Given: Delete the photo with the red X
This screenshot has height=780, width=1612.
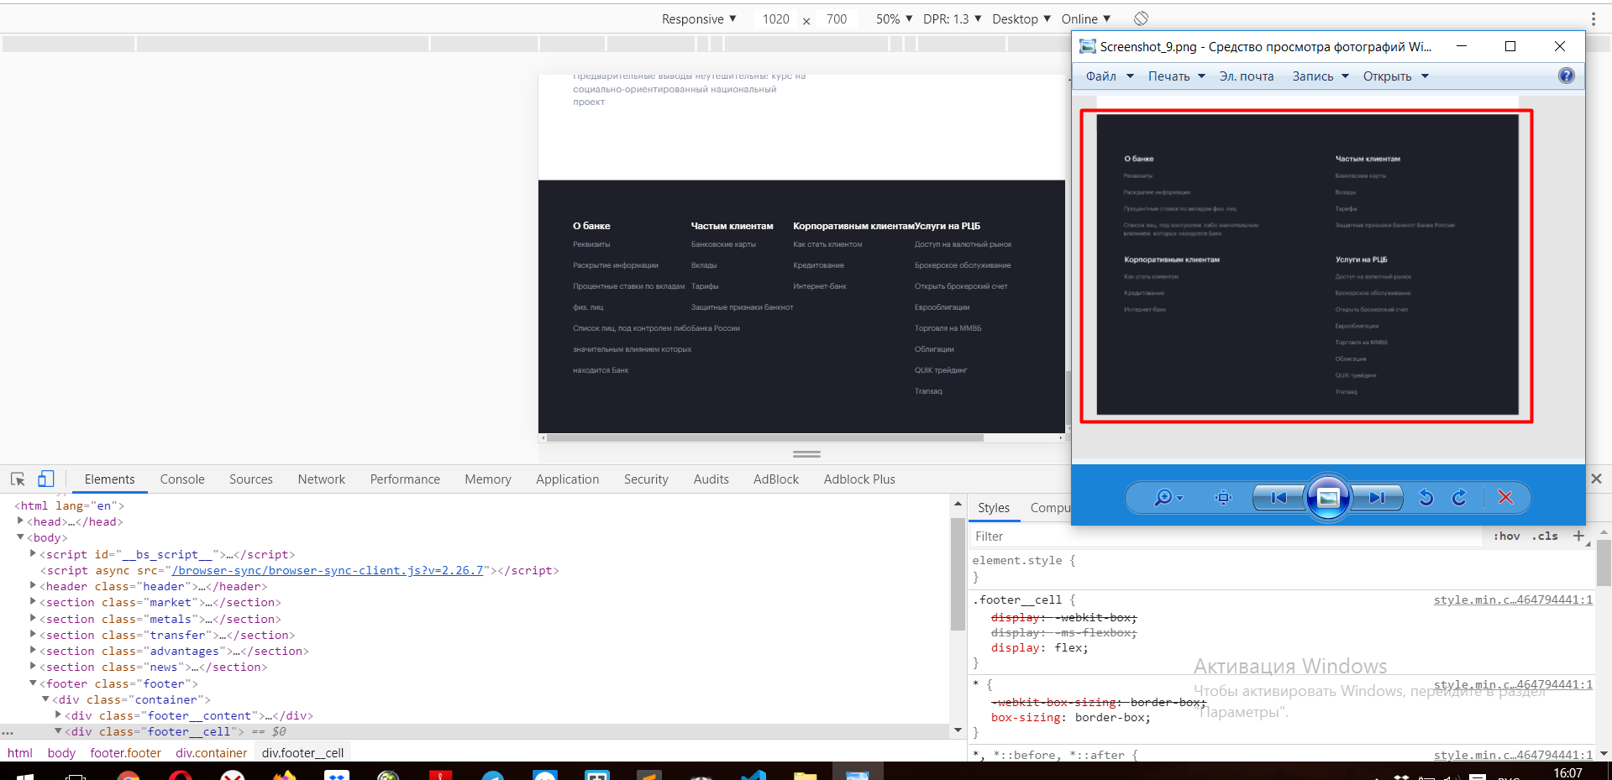Looking at the screenshot, I should pyautogui.click(x=1505, y=498).
